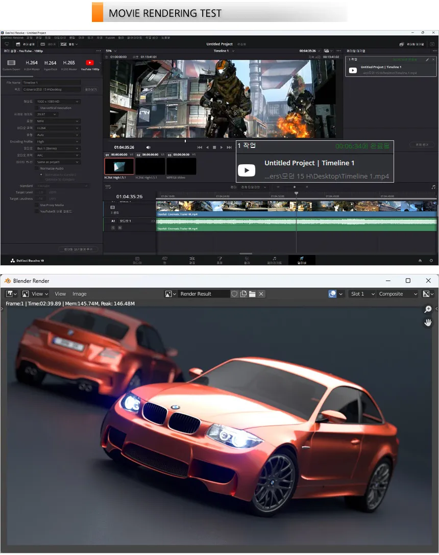Edit render job with pencil icon
Screen dimensions: 439x555
click(x=427, y=60)
